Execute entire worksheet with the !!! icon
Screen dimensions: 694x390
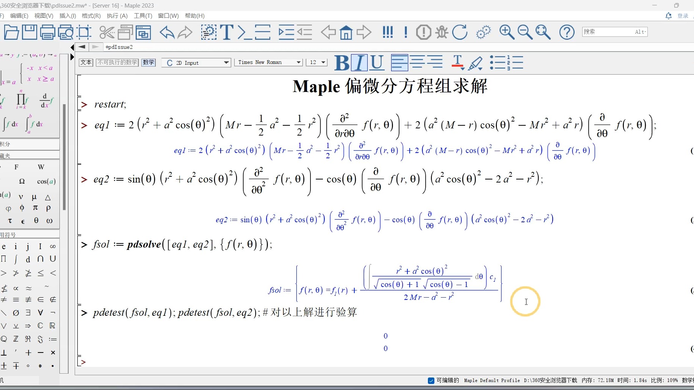(388, 32)
